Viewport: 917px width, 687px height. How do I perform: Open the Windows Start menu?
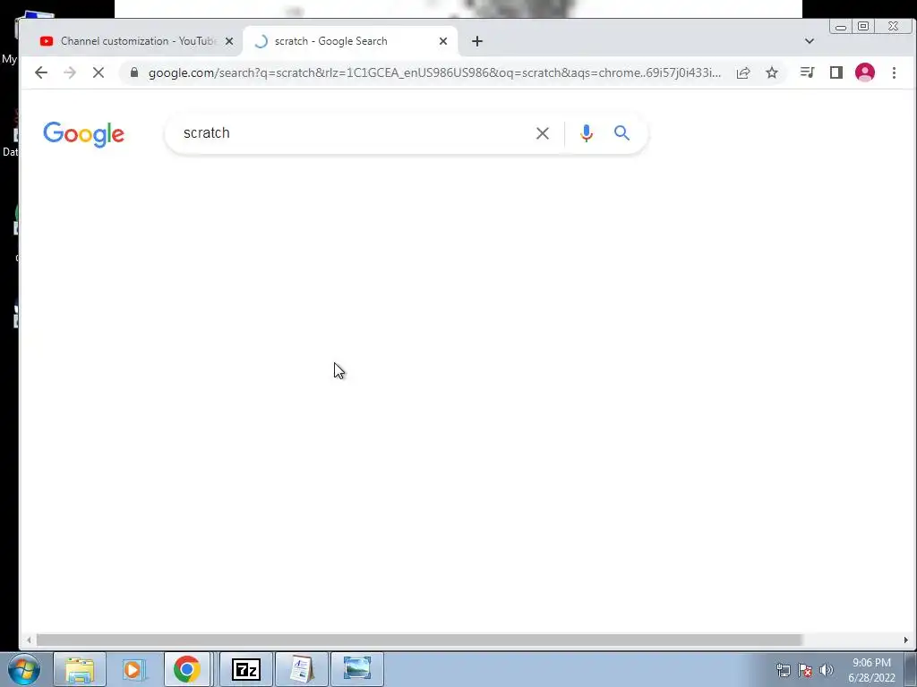(24, 669)
